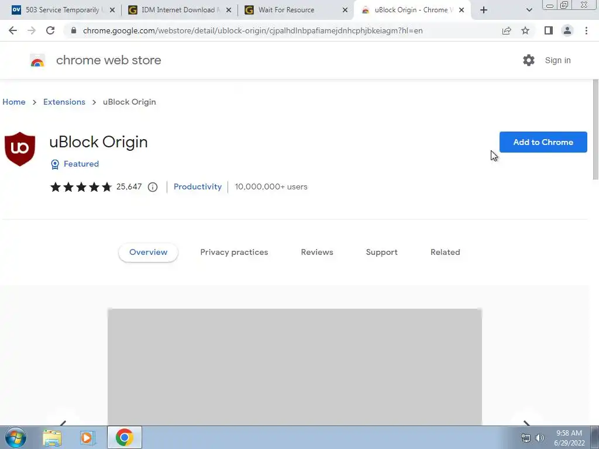Open web store settings gear
Image resolution: width=599 pixels, height=449 pixels.
pyautogui.click(x=529, y=60)
